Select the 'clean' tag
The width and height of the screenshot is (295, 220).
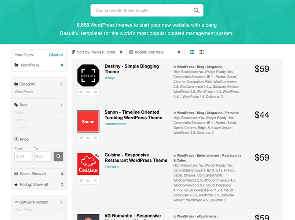tap(19, 113)
